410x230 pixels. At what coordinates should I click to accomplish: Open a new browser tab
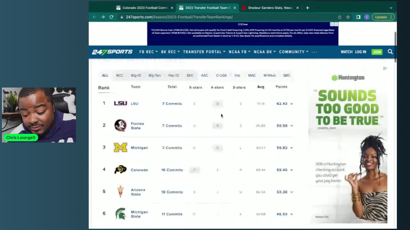coord(307,8)
